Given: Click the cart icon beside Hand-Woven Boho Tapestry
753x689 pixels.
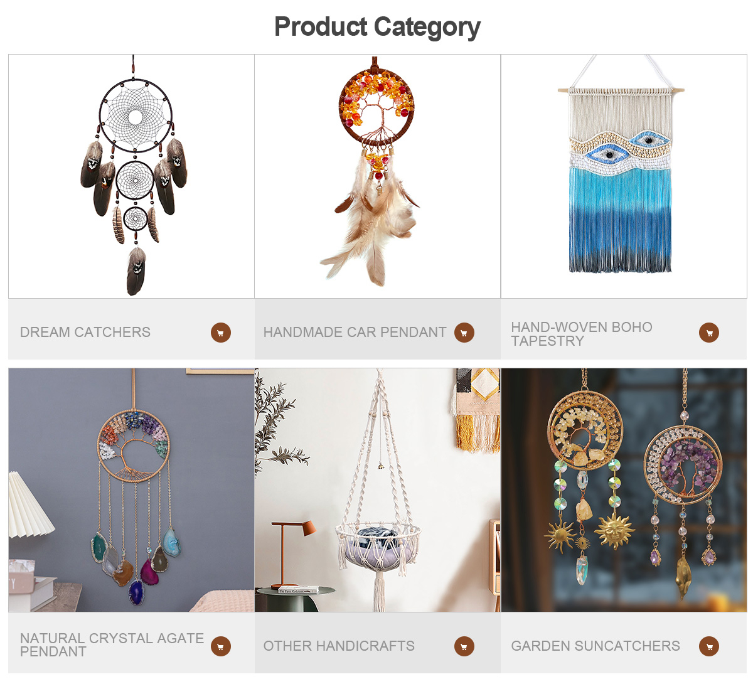Looking at the screenshot, I should click(x=709, y=333).
